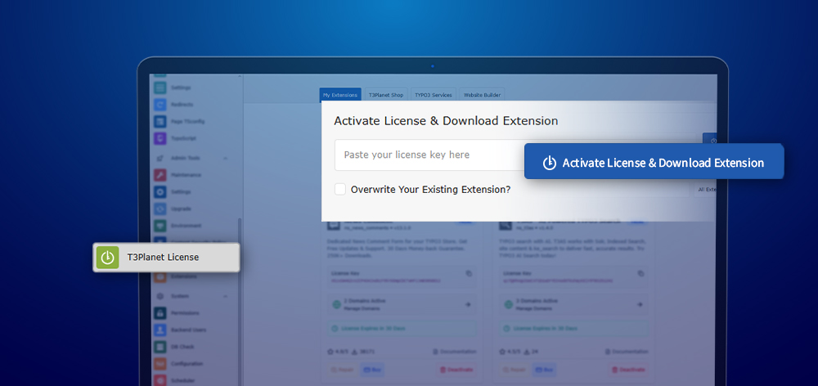Image resolution: width=818 pixels, height=386 pixels.
Task: Collapse the Admin Tools sidebar group
Action: (x=225, y=157)
